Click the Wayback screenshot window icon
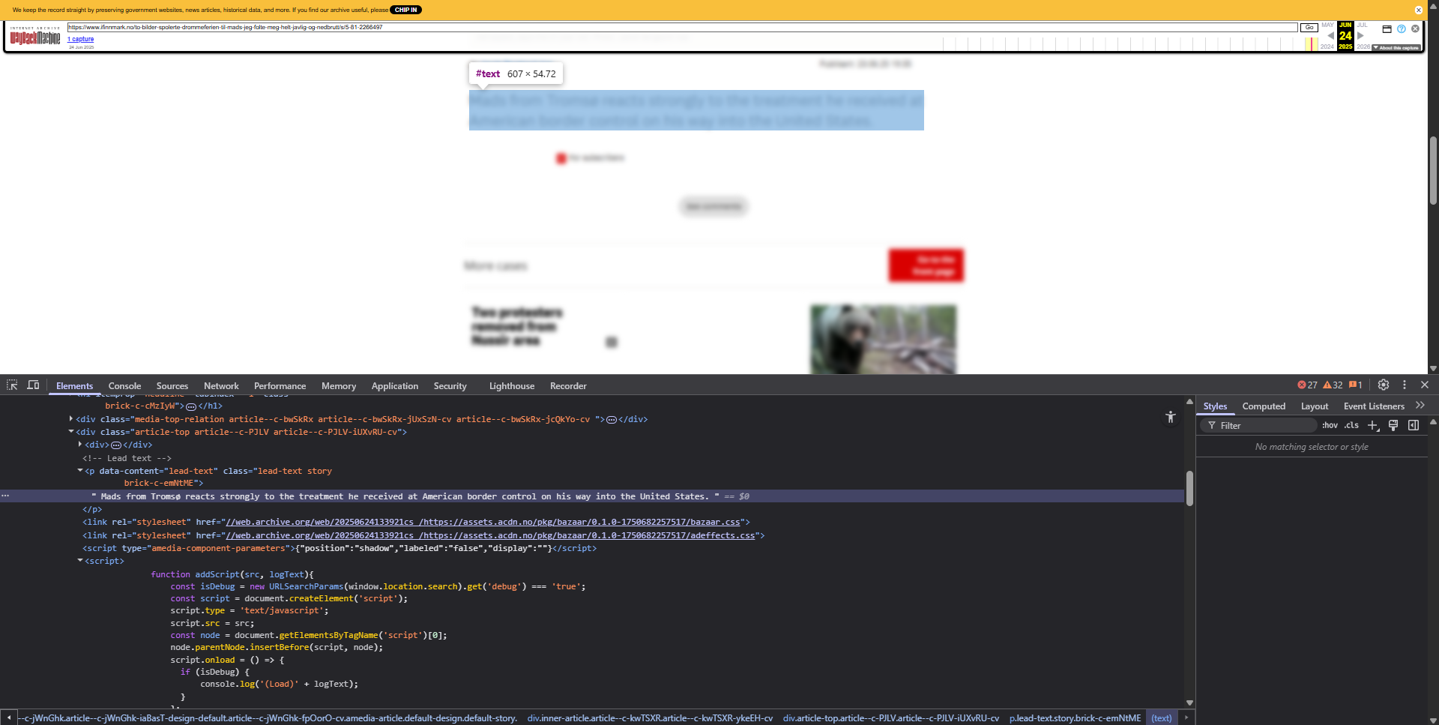This screenshot has width=1439, height=725. 1387,28
